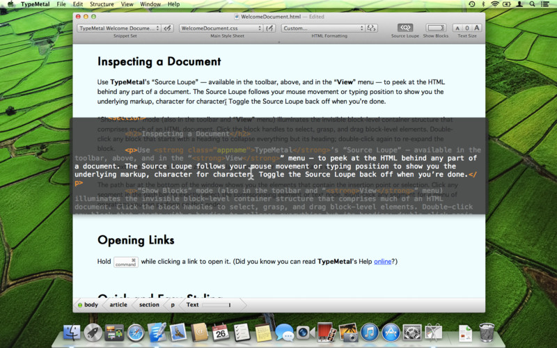Click the 'Opening Links' heading

136,240
